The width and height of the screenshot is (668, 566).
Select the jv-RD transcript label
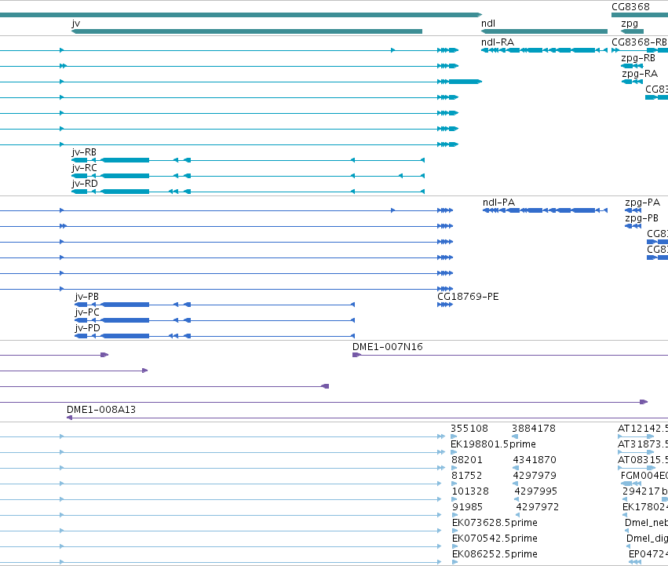84,184
